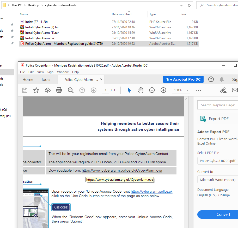The image size is (238, 228).
Task: Sort files by Date modified column
Action: (x=121, y=14)
